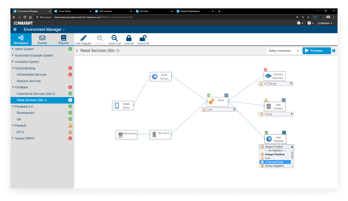Viewport: 348px width, 201px height.
Task: Choose Always Negative option
Action: 275,166
